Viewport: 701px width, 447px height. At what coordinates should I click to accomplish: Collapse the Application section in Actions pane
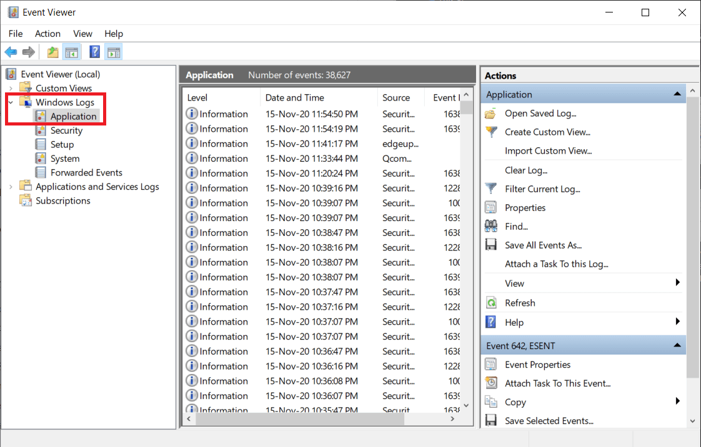point(677,94)
